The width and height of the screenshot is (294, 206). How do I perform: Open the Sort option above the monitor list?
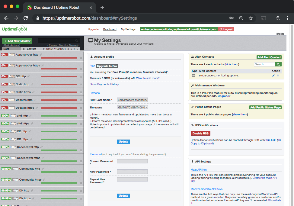click(x=6, y=49)
